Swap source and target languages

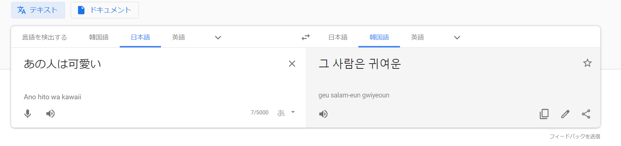(x=306, y=37)
